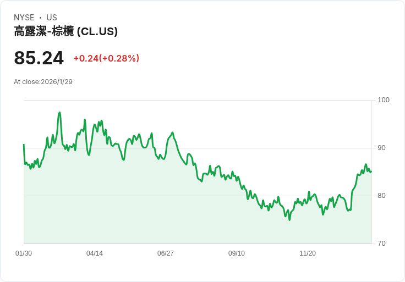The height and width of the screenshot is (282, 405).
Task: Click the 70 label on the price axis
Action: [x=381, y=244]
